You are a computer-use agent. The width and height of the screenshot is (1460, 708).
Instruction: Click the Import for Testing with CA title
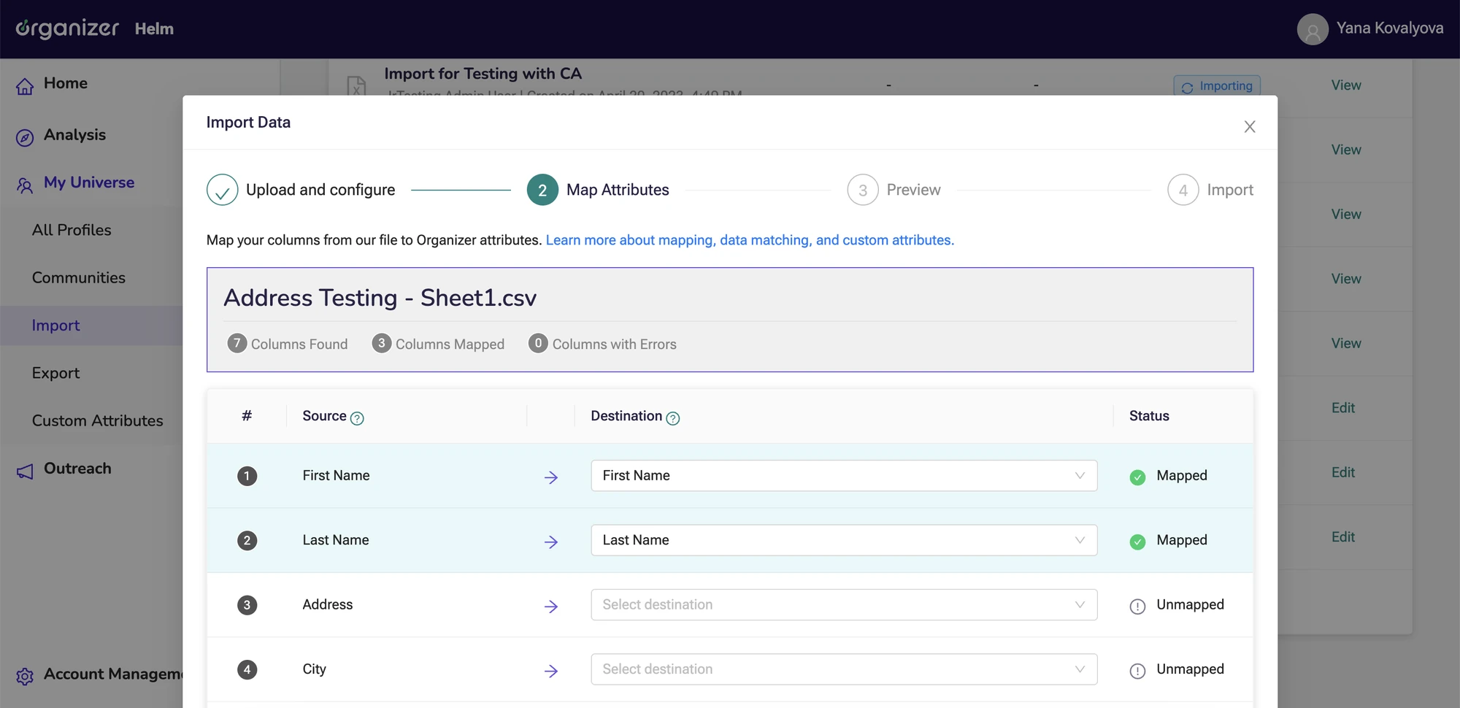[x=483, y=74]
